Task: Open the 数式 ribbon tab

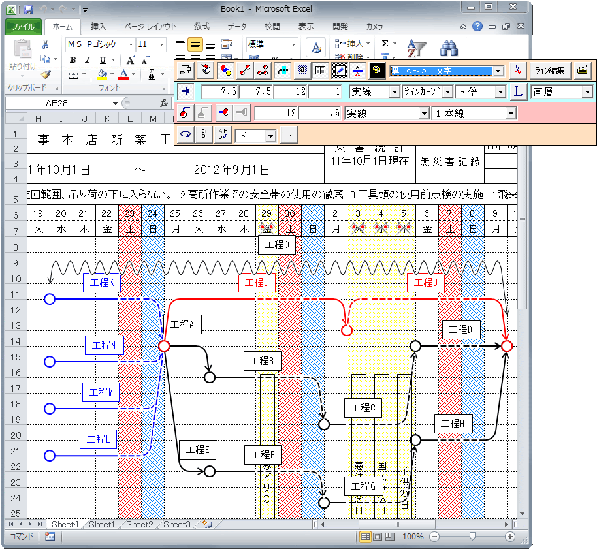Action: coord(201,27)
